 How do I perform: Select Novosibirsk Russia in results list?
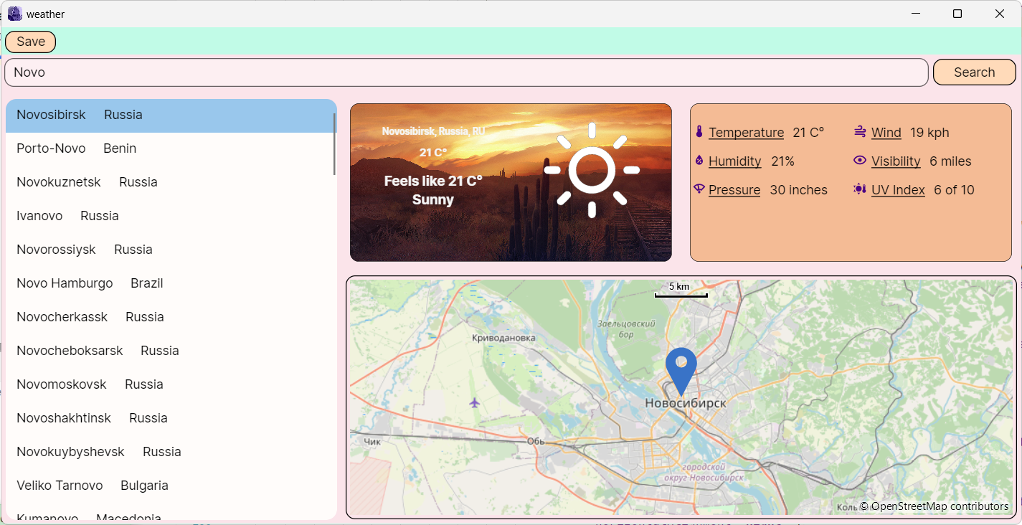pyautogui.click(x=171, y=115)
